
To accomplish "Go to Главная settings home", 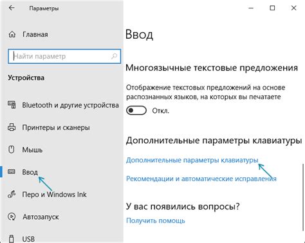I will coord(35,34).
